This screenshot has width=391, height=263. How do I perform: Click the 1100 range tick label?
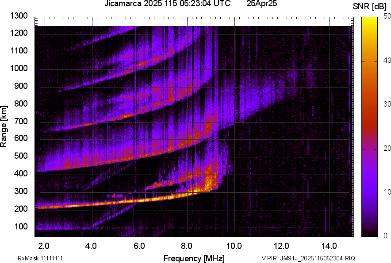(x=19, y=50)
